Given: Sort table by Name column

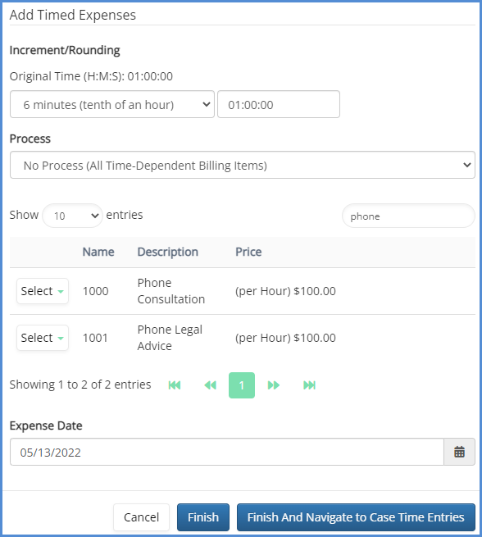Looking at the screenshot, I should coord(98,252).
